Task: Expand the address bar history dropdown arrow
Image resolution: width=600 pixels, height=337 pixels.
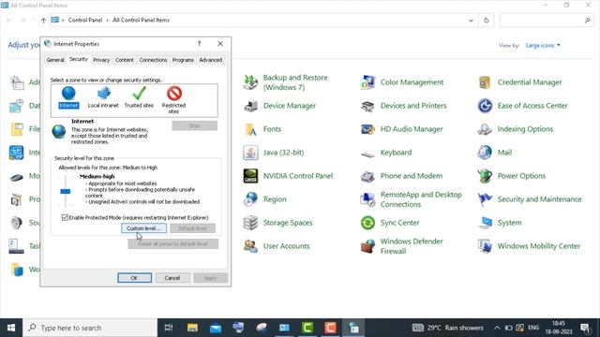Action: [471, 21]
